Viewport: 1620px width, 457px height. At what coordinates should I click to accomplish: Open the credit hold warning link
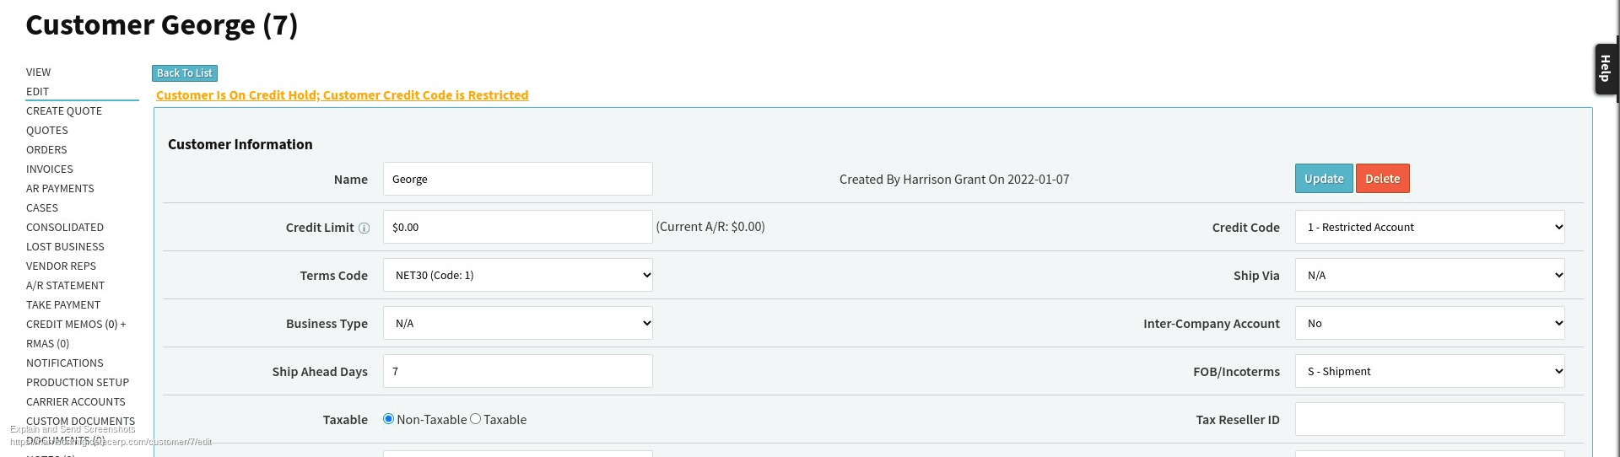342,95
